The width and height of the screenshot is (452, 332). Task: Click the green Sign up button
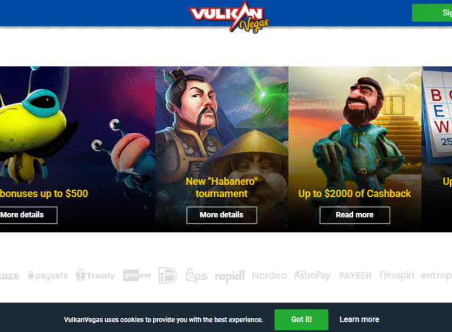point(432,13)
